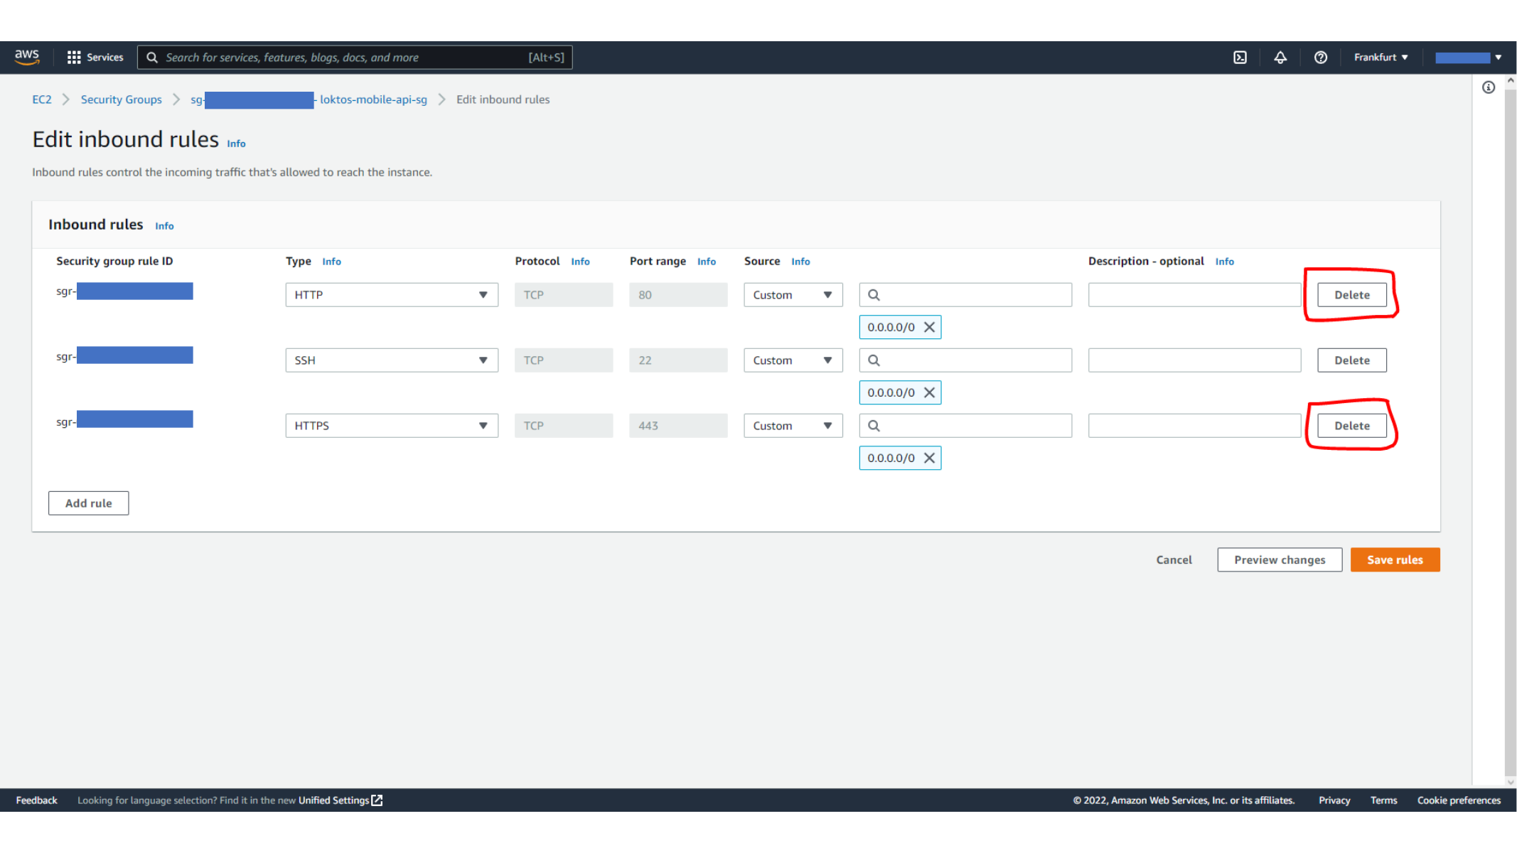Click the source search field for SSH rule
1517x853 pixels.
tap(965, 360)
